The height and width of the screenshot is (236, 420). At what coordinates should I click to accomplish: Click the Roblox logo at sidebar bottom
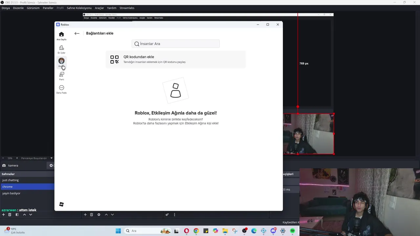pos(61,204)
